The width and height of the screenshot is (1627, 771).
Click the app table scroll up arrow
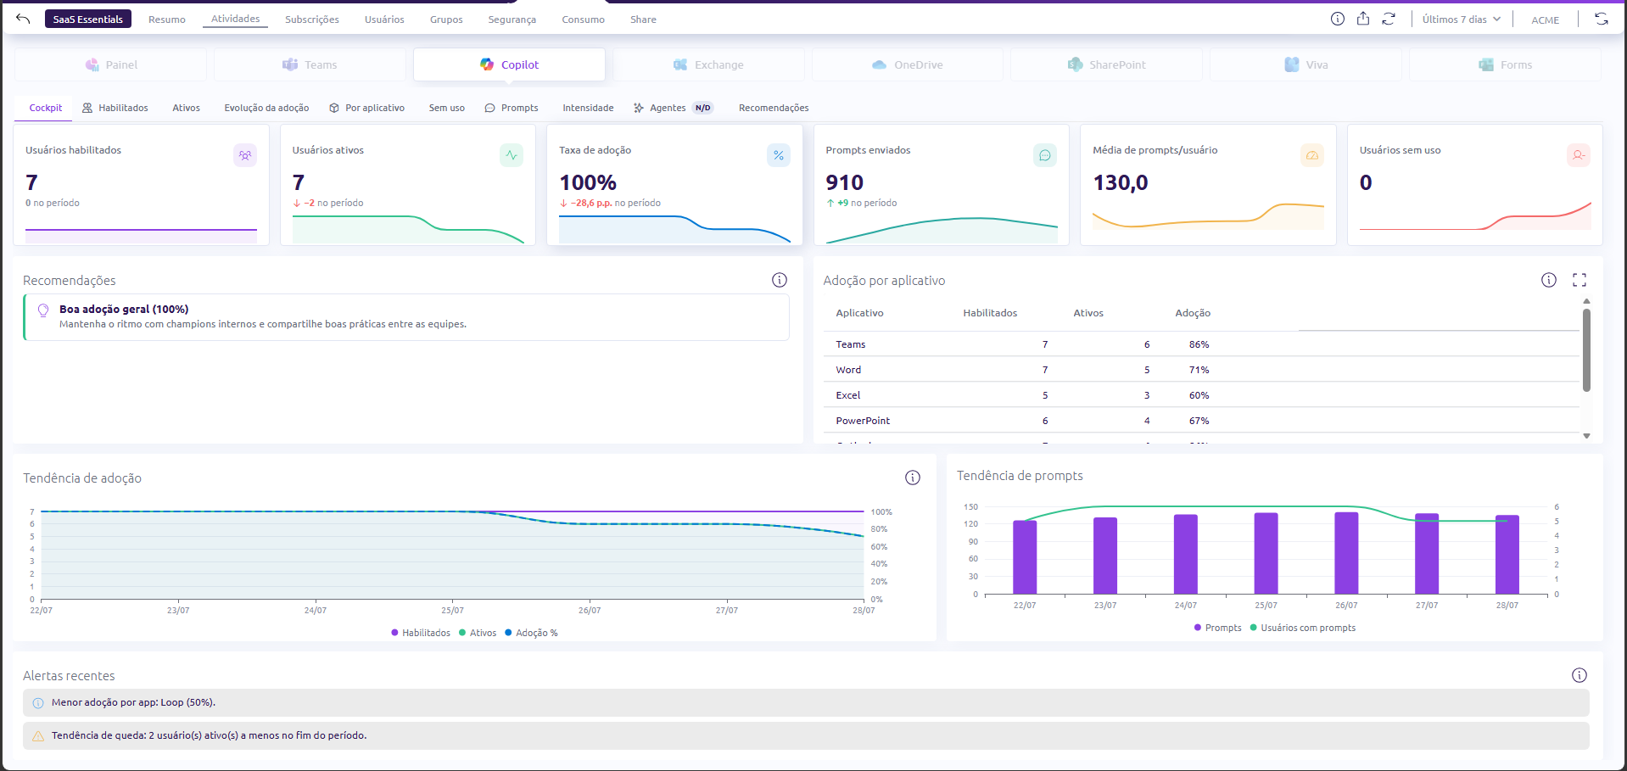click(1586, 301)
